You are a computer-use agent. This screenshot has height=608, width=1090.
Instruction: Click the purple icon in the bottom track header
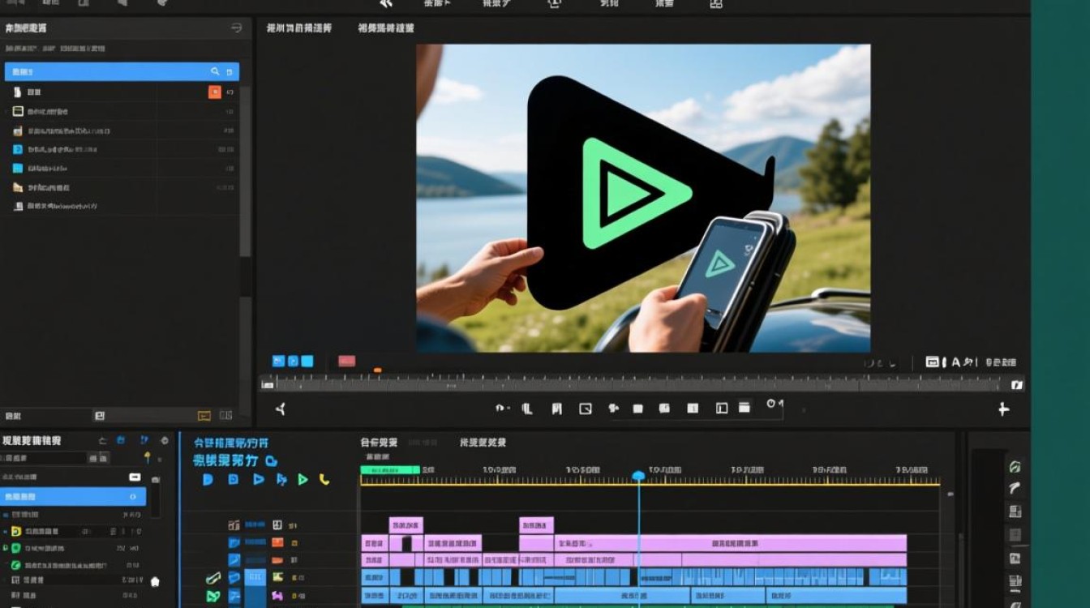[x=277, y=596]
